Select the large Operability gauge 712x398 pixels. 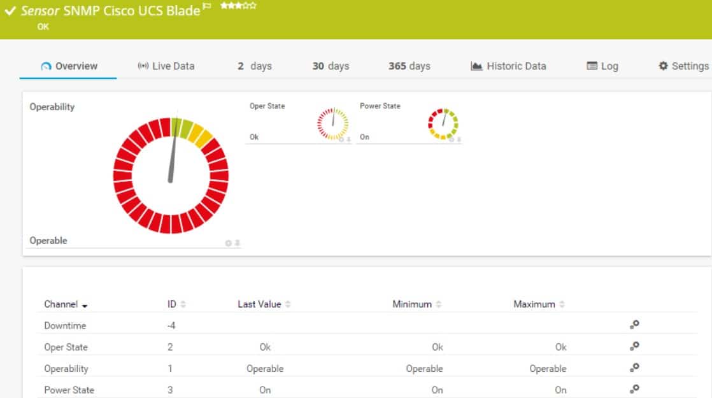[x=171, y=176]
